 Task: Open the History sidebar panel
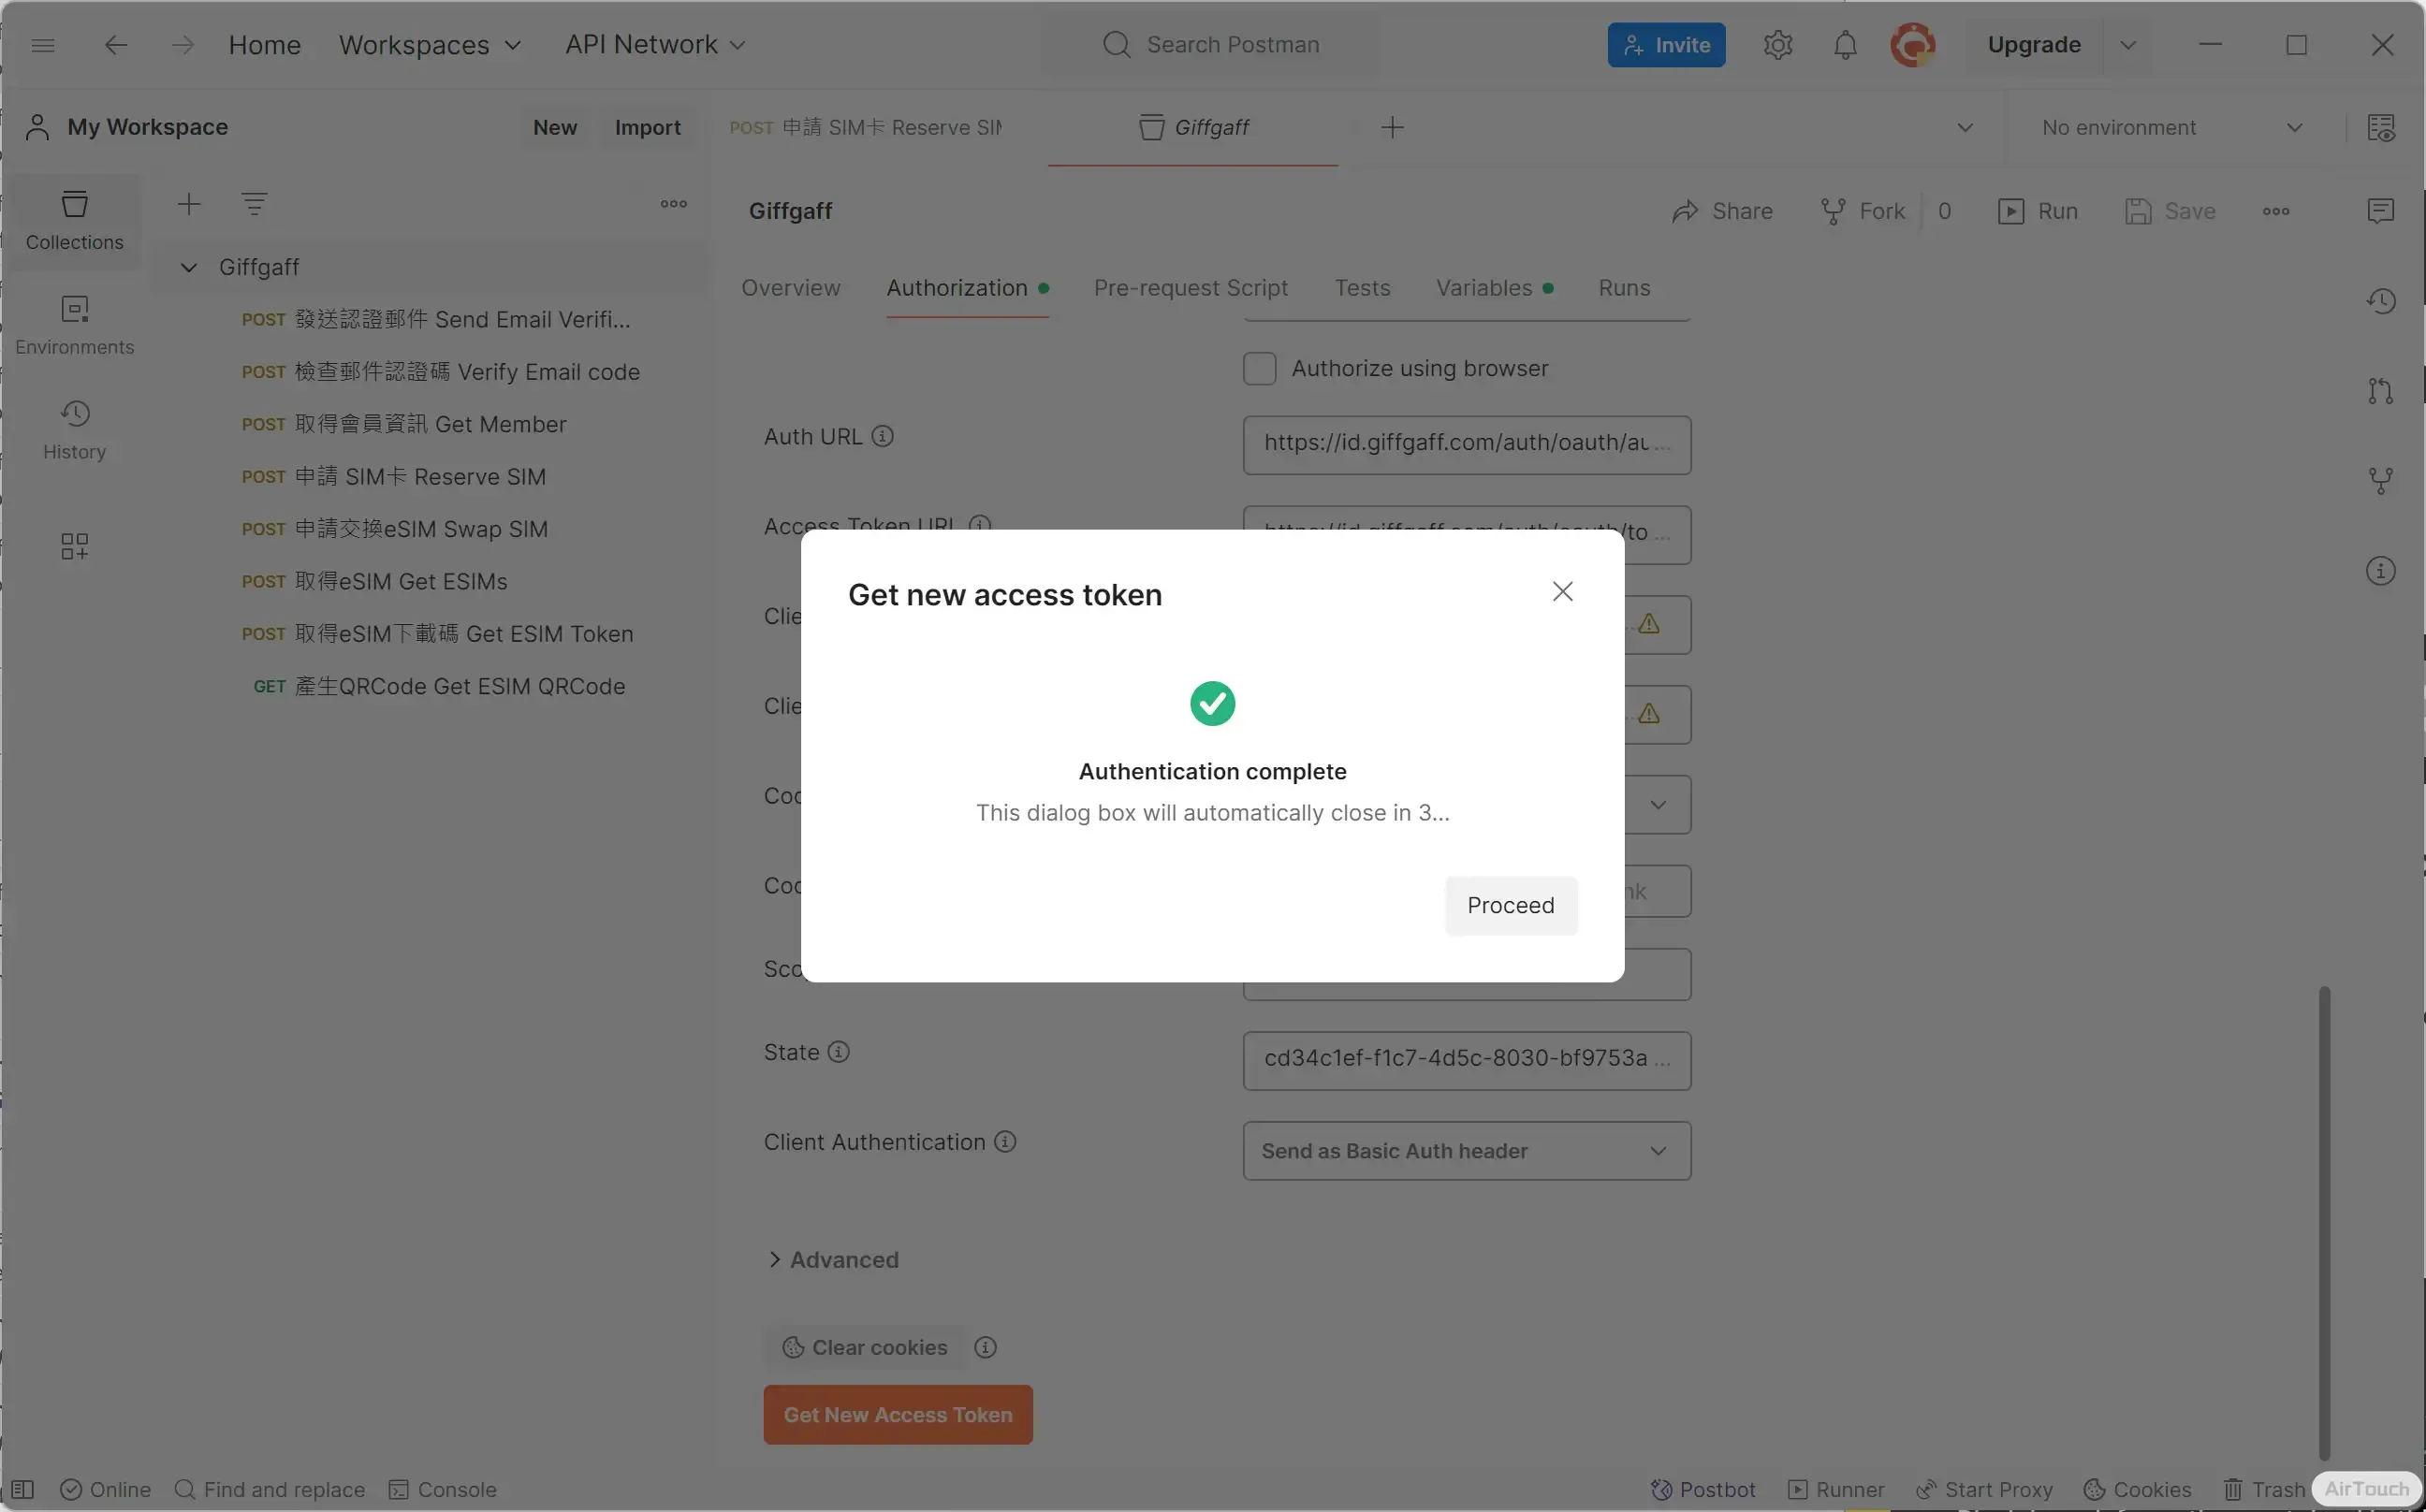click(x=74, y=430)
